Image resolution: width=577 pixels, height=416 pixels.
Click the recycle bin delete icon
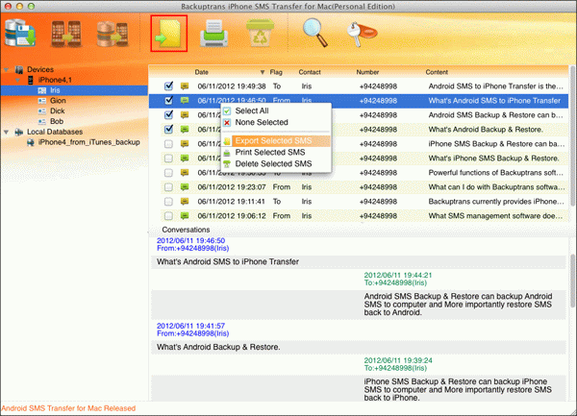(x=260, y=34)
